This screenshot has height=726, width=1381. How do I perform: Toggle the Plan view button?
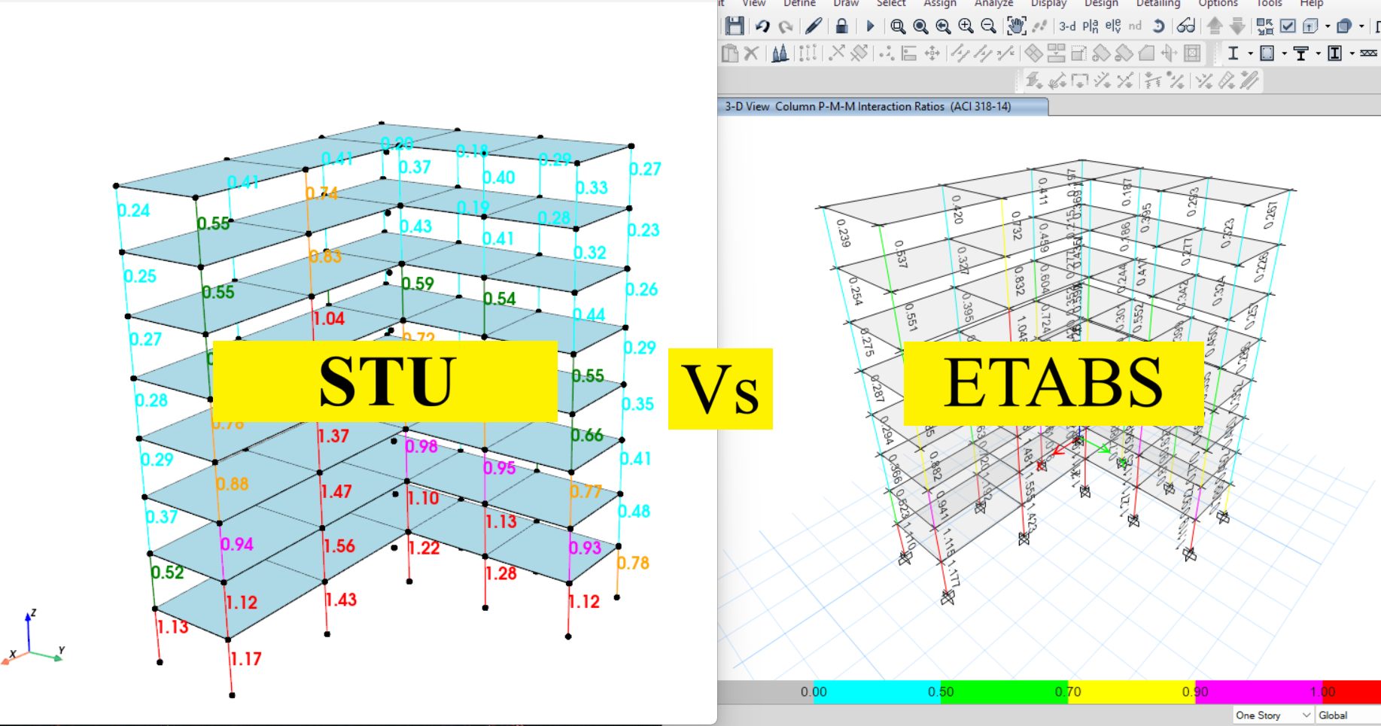[x=1090, y=26]
